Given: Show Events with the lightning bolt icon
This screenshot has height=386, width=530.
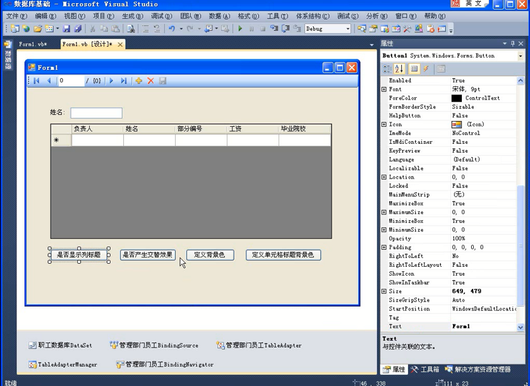Looking at the screenshot, I should click(x=426, y=69).
